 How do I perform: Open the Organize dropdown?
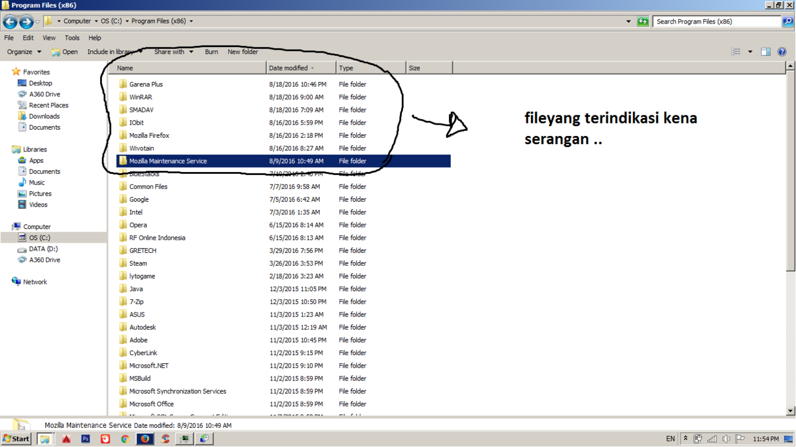tap(24, 52)
